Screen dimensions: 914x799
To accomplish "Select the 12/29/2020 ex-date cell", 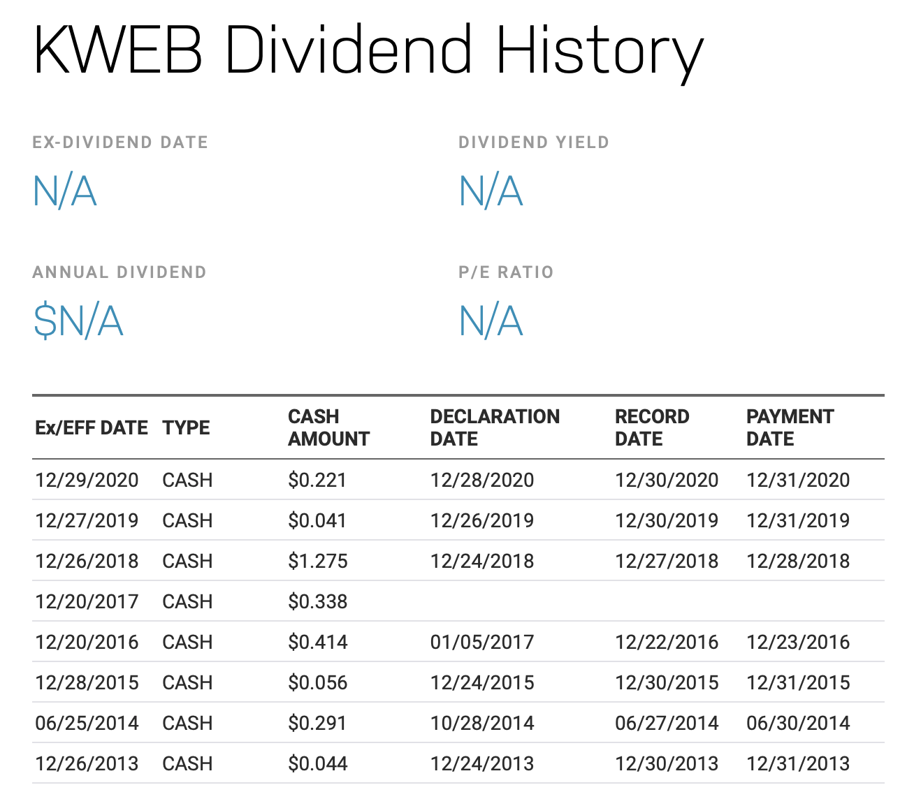I will tap(87, 481).
